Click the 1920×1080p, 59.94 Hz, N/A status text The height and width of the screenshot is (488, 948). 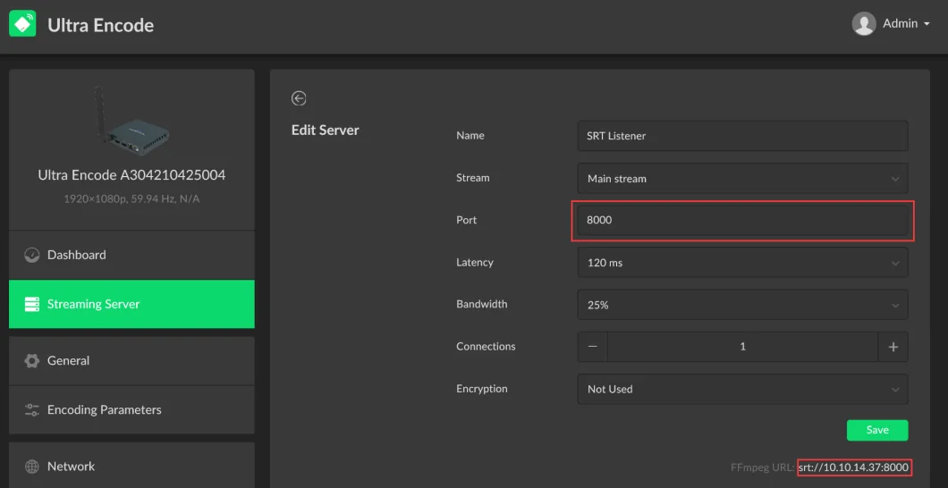131,198
